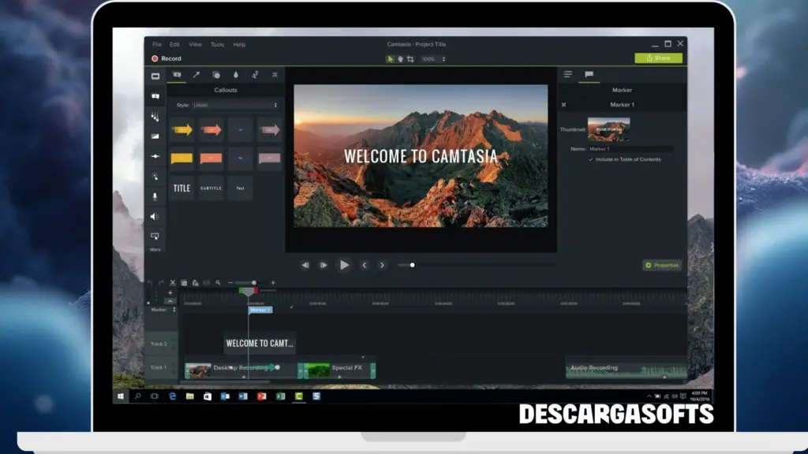Click the copy icon in the timeline toolbar
The image size is (808, 454).
[185, 281]
